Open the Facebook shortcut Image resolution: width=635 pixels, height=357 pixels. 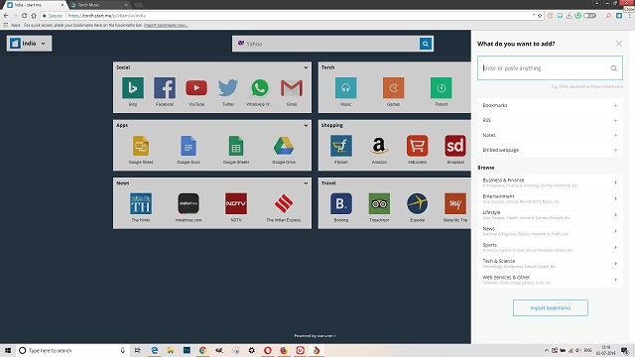point(165,88)
